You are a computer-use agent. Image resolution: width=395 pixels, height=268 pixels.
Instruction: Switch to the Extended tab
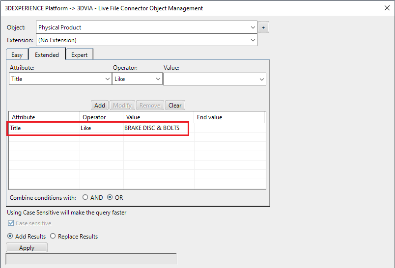47,54
